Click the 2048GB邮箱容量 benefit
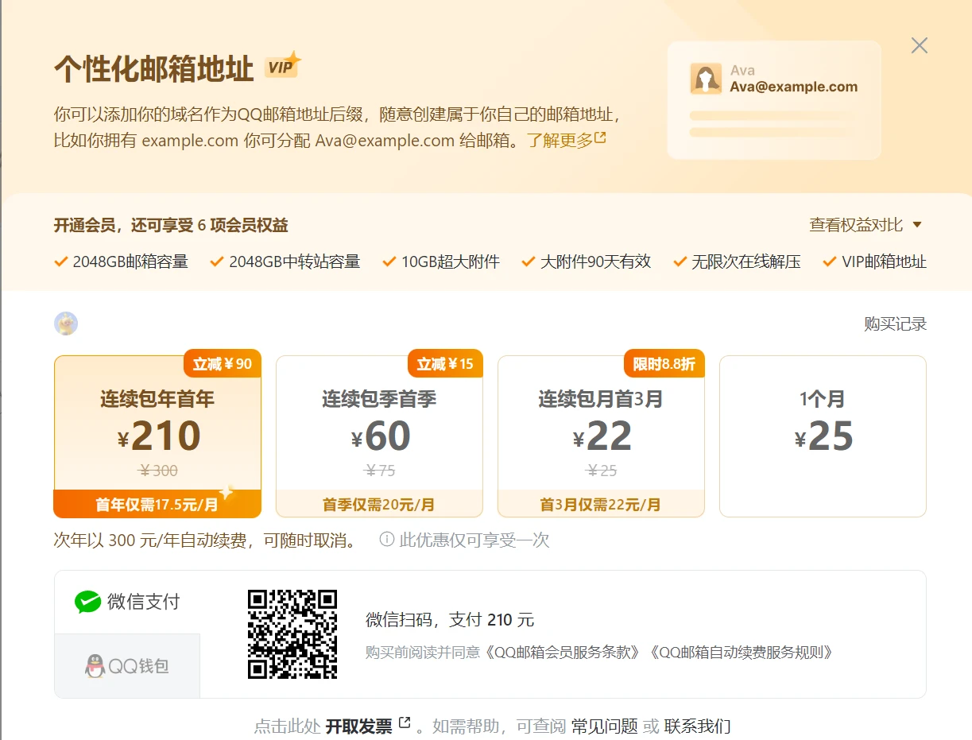The width and height of the screenshot is (972, 740). 121,262
